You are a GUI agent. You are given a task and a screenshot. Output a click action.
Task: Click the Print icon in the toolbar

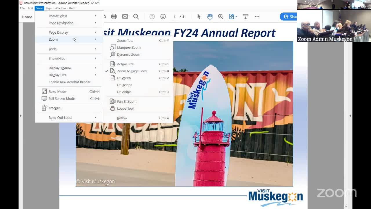tap(114, 17)
